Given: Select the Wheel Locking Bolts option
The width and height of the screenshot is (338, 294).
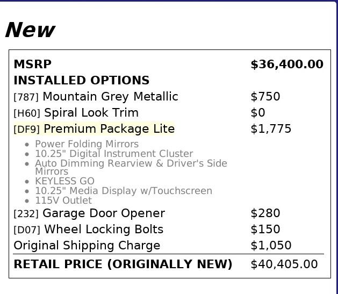Looking at the screenshot, I should tap(103, 230).
